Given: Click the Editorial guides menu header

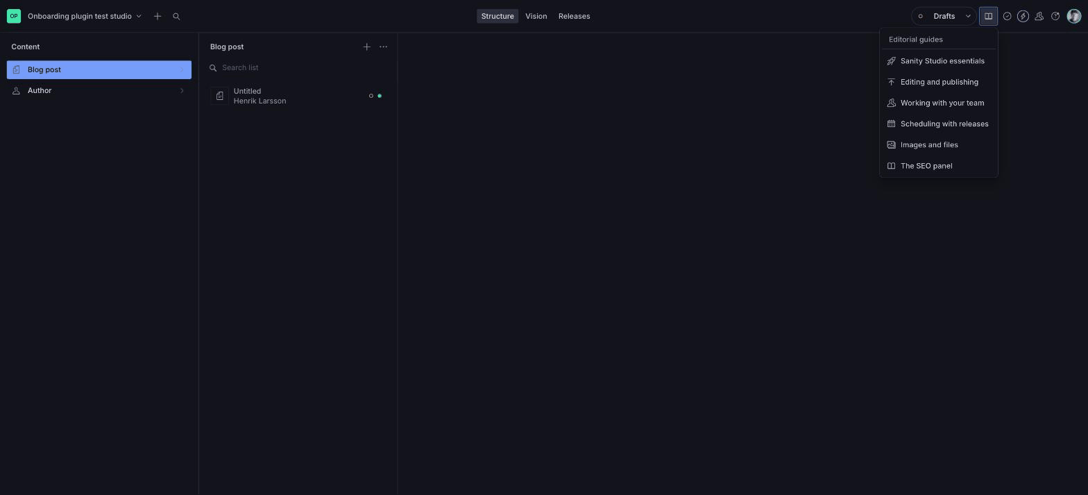Looking at the screenshot, I should point(916,40).
